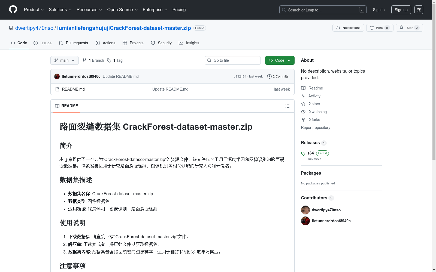Expand the Product menu
Image resolution: width=436 pixels, height=272 pixels.
pyautogui.click(x=34, y=10)
